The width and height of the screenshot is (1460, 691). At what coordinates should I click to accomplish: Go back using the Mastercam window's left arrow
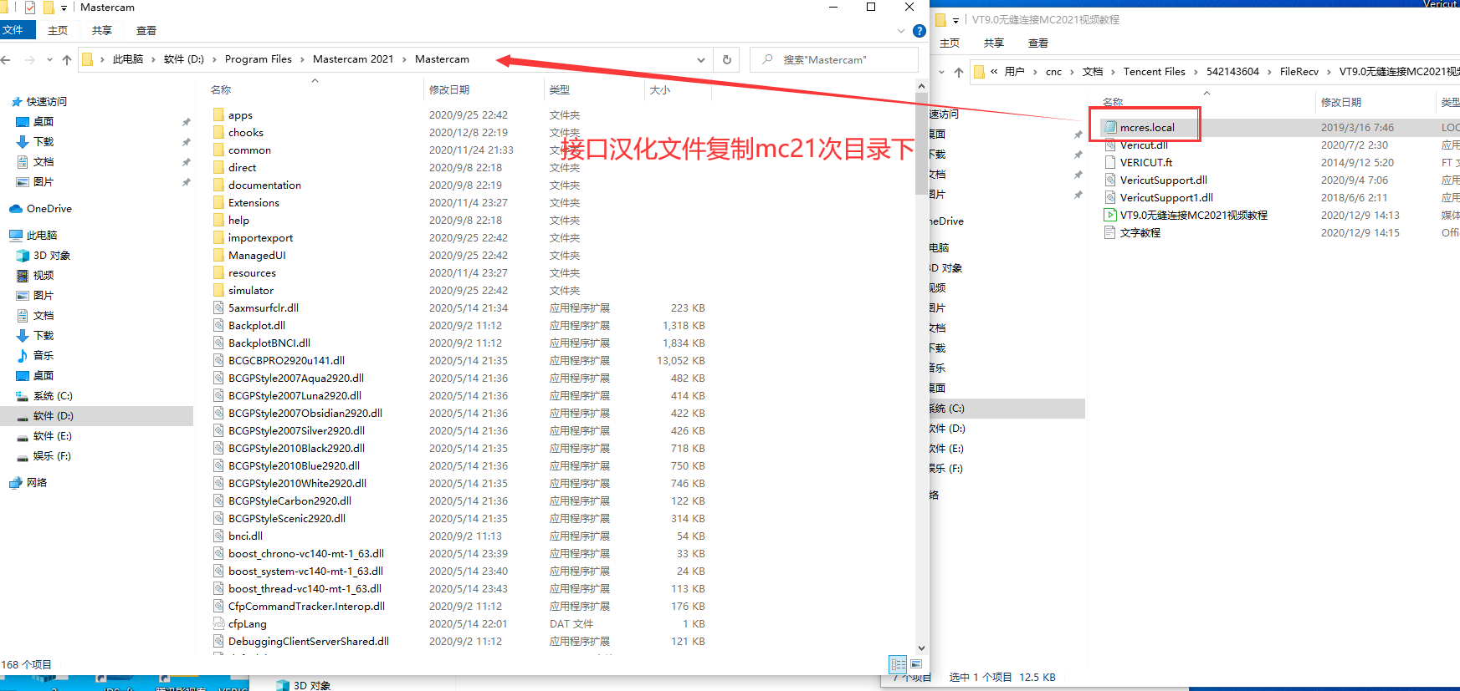click(x=6, y=60)
